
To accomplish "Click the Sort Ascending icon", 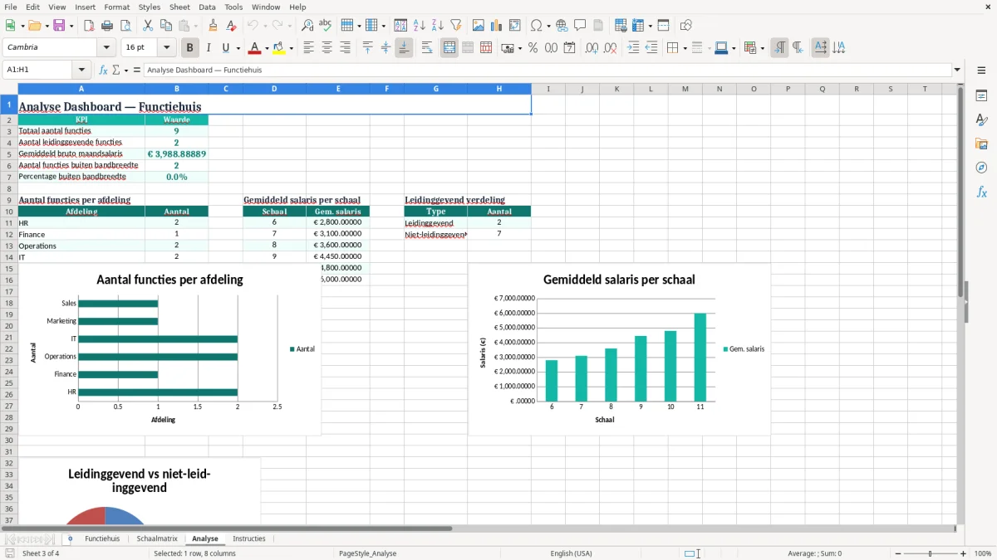I will (x=420, y=26).
